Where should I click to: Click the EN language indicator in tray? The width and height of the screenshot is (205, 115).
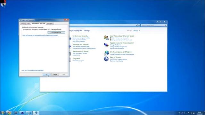179,113
